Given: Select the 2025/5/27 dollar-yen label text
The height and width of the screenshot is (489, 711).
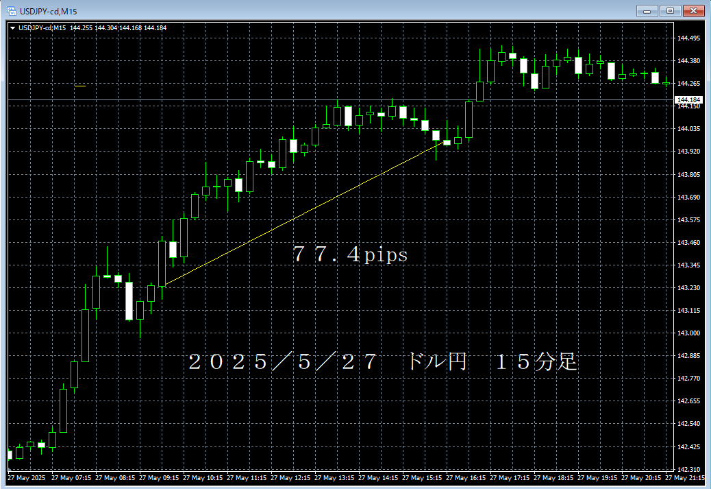Looking at the screenshot, I should click(x=384, y=362).
